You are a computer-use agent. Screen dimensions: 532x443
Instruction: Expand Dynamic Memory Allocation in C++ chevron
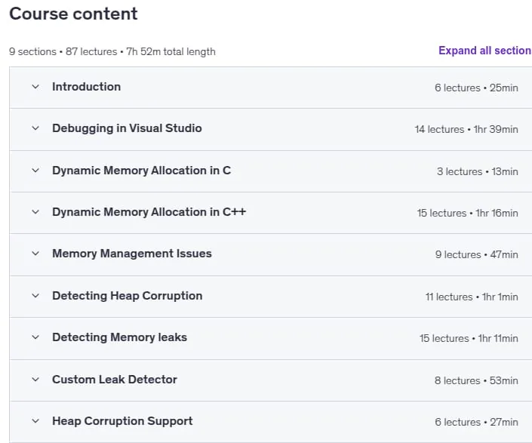click(35, 212)
